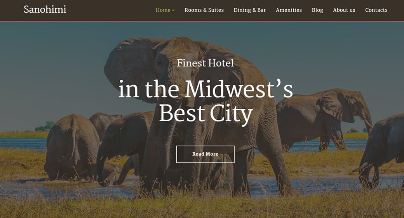Image resolution: width=404 pixels, height=218 pixels.
Task: Select Amenities in the navigation bar
Action: pyautogui.click(x=289, y=10)
